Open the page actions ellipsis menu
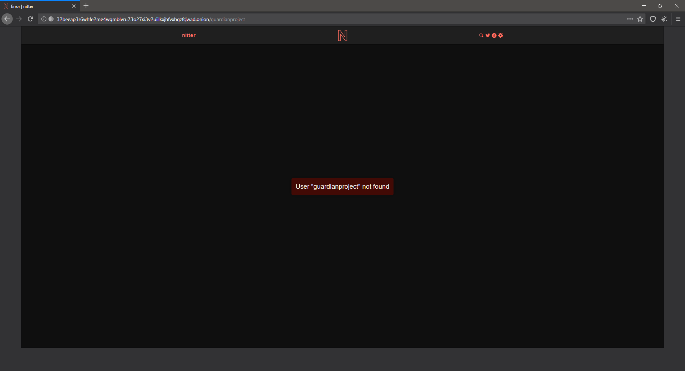685x371 pixels. (630, 19)
